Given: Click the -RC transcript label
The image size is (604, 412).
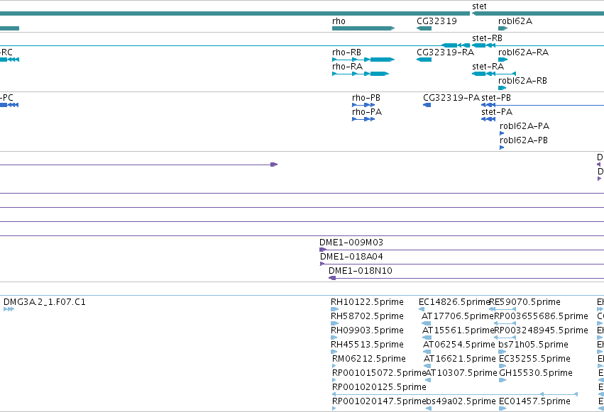Looking at the screenshot, I should [x=6, y=52].
